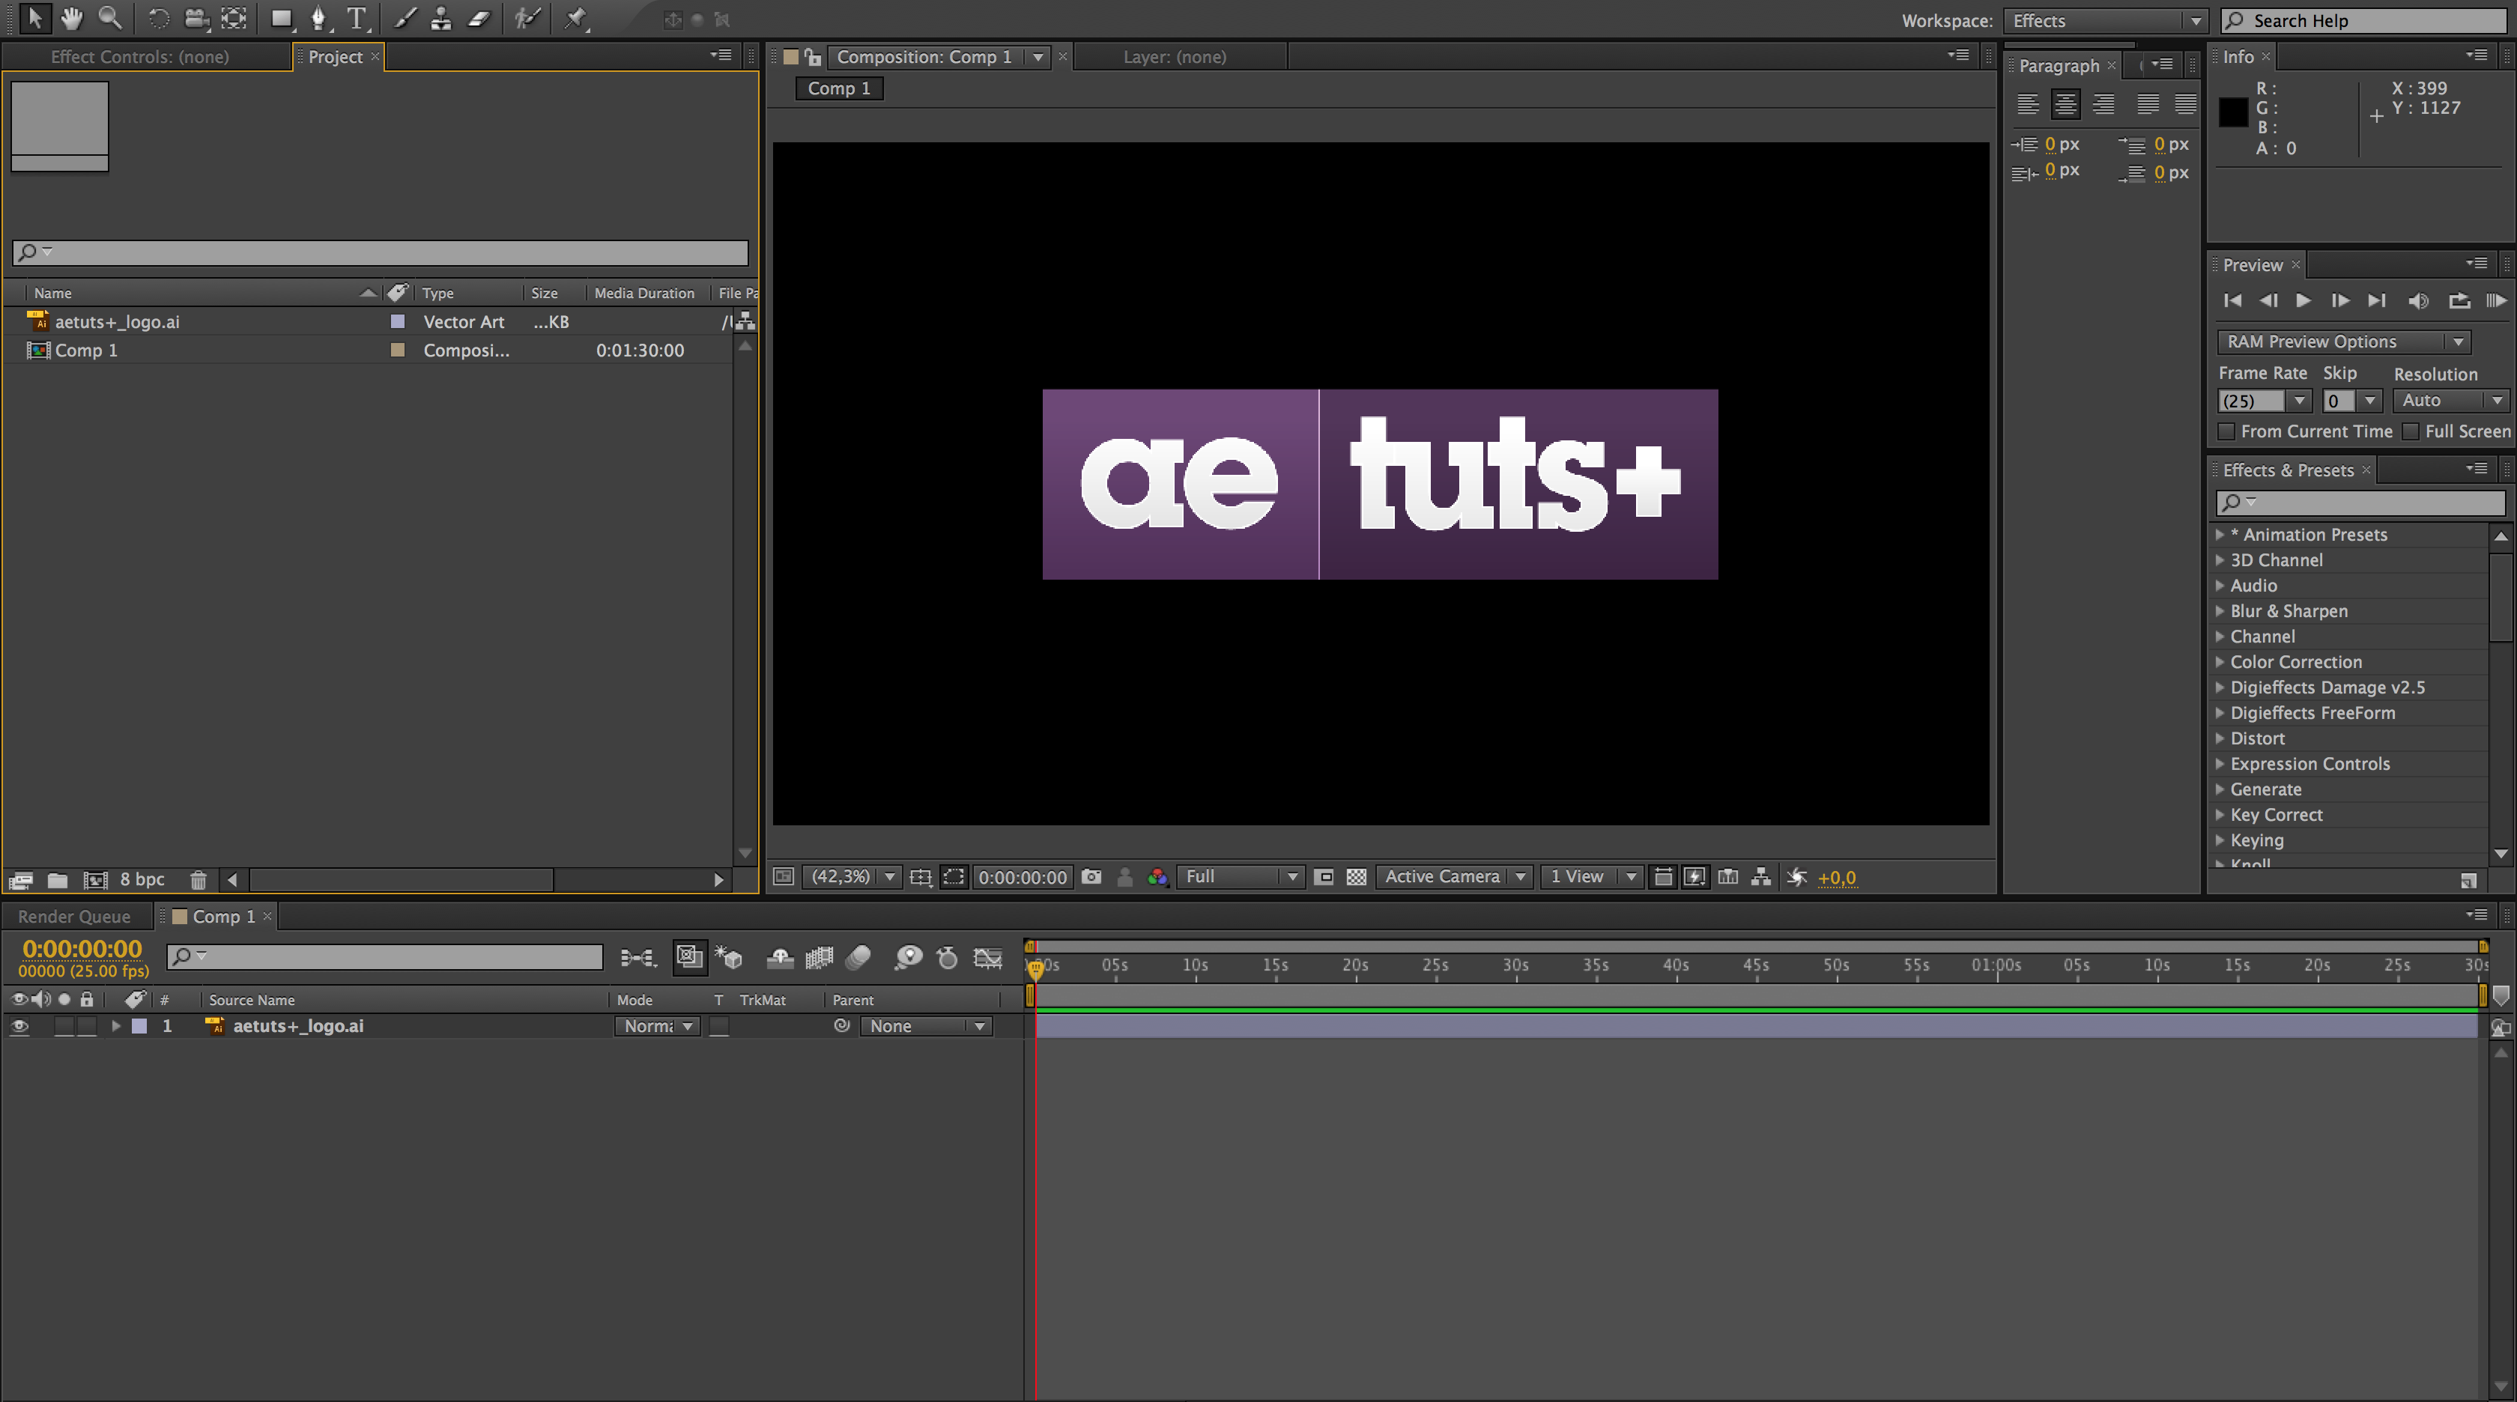The image size is (2517, 1402).
Task: Click the region of interest icon
Action: [x=1323, y=876]
